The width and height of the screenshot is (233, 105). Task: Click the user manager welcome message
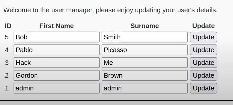110,10
